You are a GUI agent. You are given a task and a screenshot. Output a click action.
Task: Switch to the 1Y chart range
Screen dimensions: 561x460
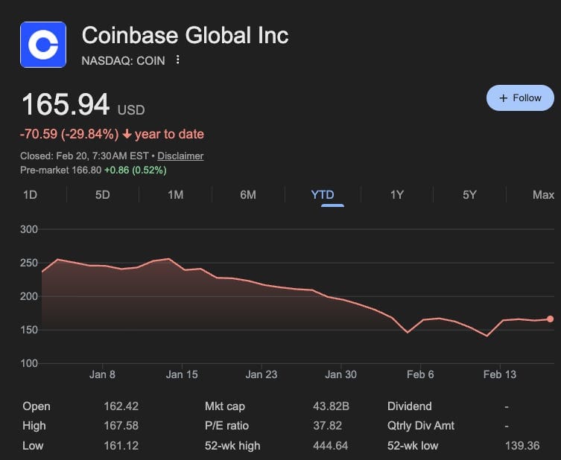[397, 195]
